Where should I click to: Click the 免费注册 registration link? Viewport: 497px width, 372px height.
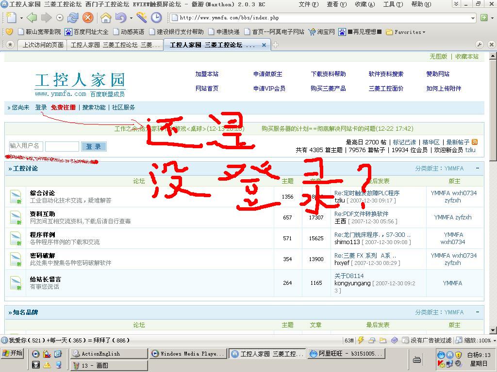(x=63, y=108)
